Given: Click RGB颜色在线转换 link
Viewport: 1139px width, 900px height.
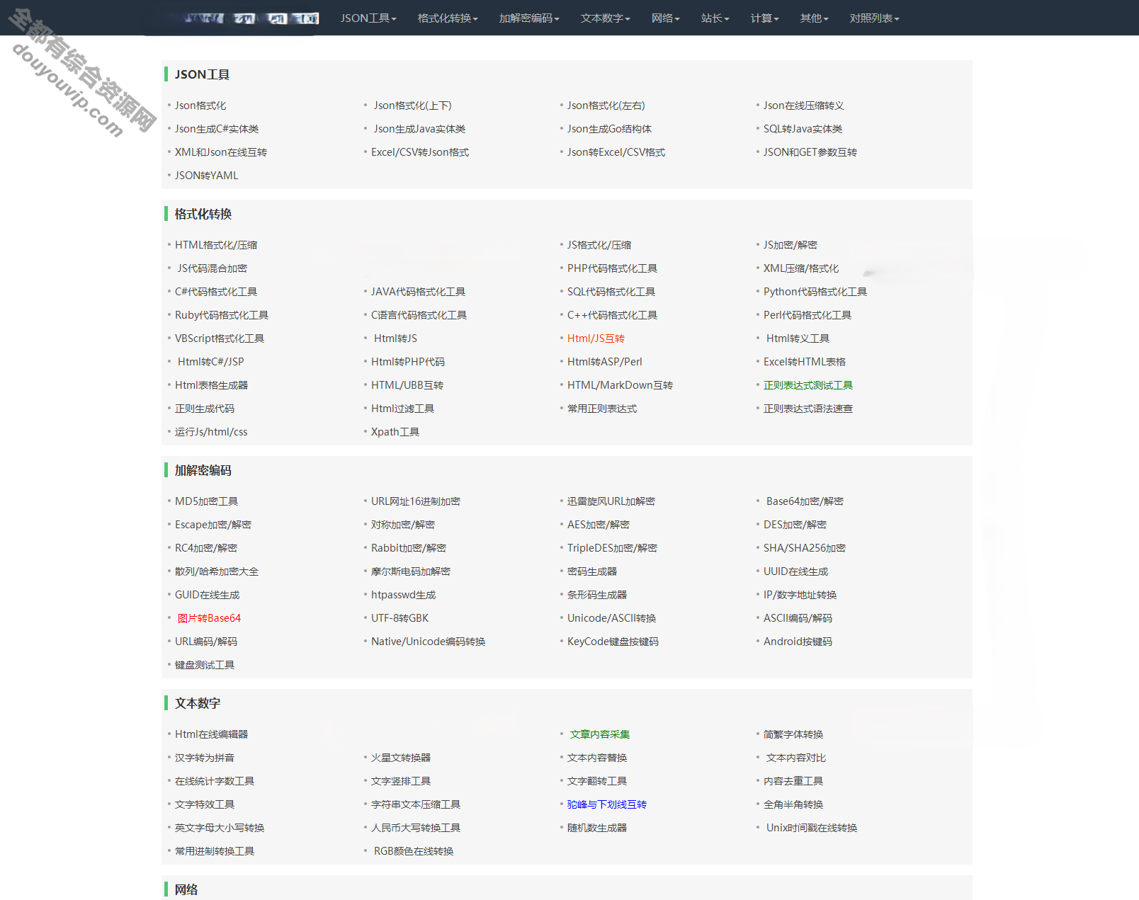Looking at the screenshot, I should [x=414, y=851].
